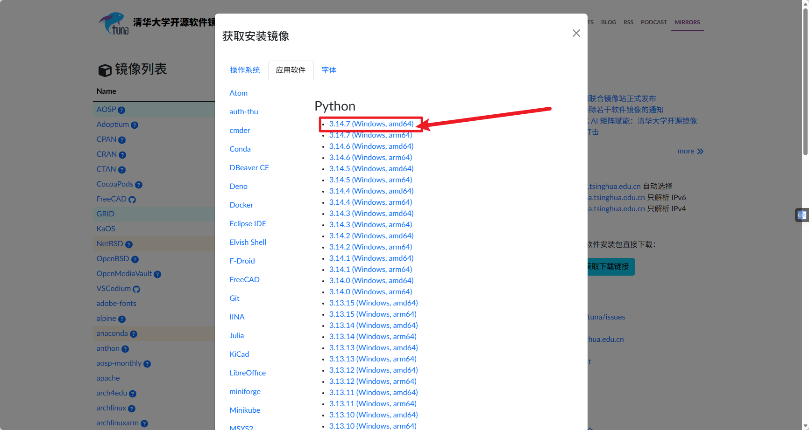Choose Conda from the software list
The height and width of the screenshot is (430, 809).
tap(240, 149)
